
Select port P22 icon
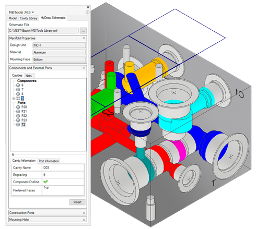click(18, 116)
